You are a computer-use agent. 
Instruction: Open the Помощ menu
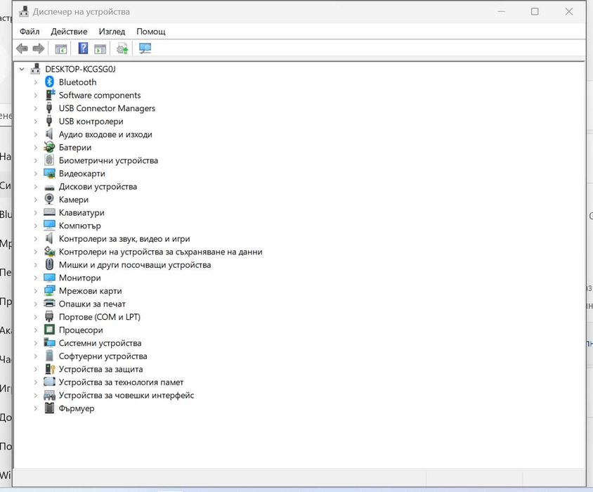(x=151, y=32)
